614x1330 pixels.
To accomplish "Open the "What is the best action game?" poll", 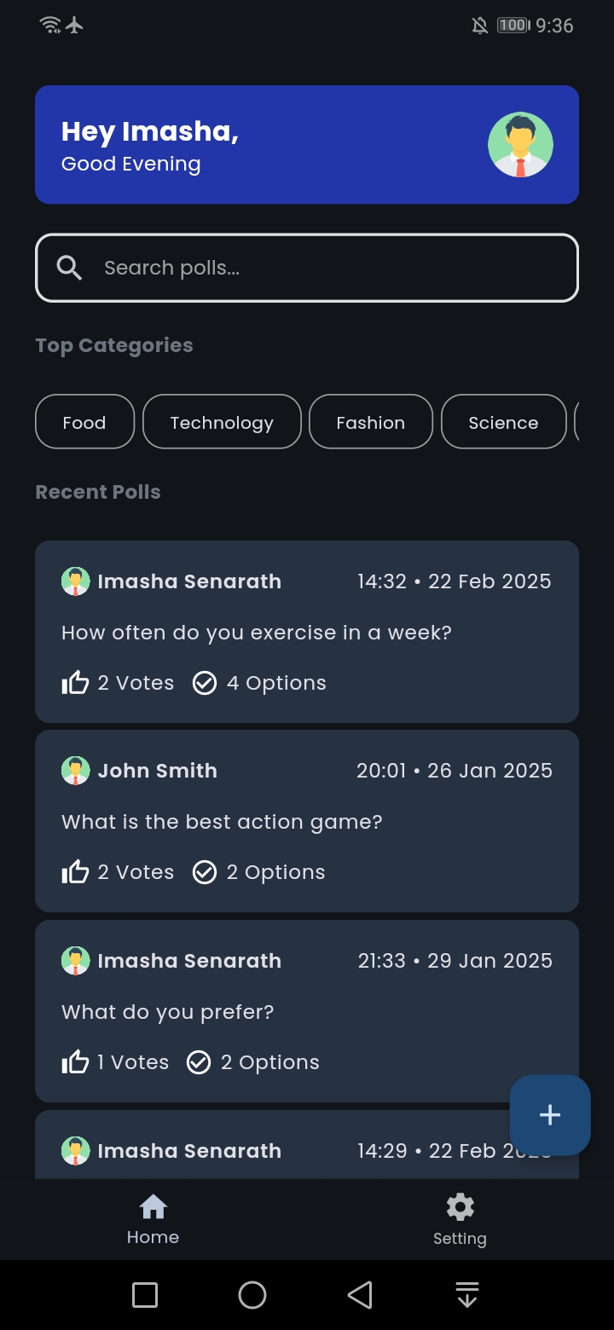I will click(222, 823).
